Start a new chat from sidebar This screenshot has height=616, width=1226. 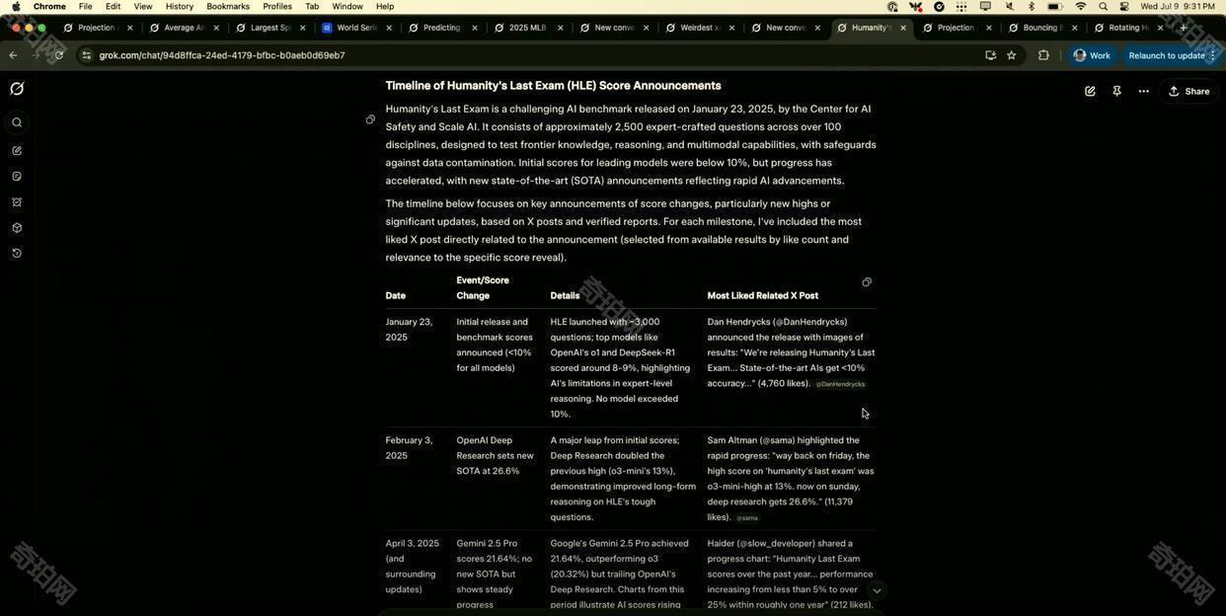click(x=17, y=151)
